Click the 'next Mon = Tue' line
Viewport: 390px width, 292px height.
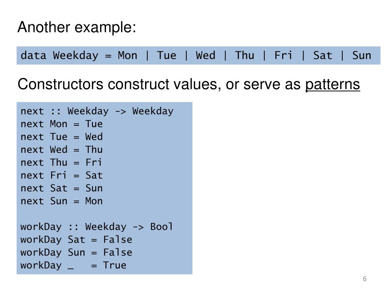pyautogui.click(x=62, y=124)
